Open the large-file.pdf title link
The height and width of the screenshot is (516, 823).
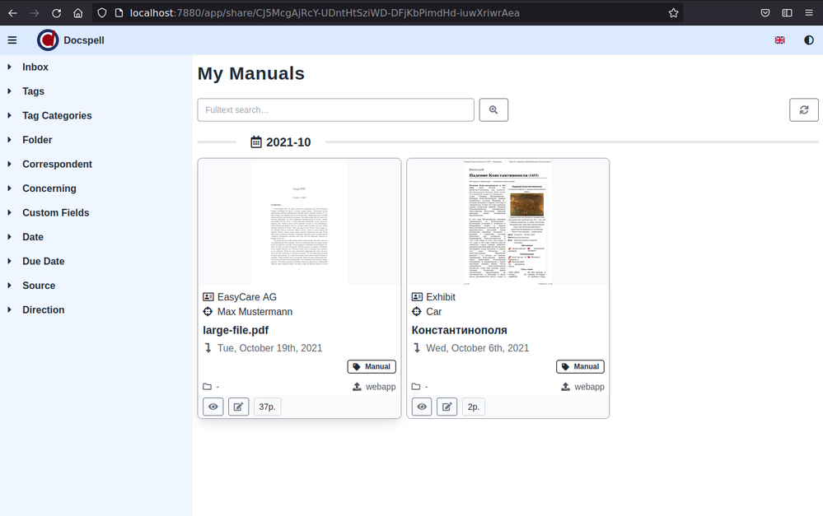[x=236, y=330]
